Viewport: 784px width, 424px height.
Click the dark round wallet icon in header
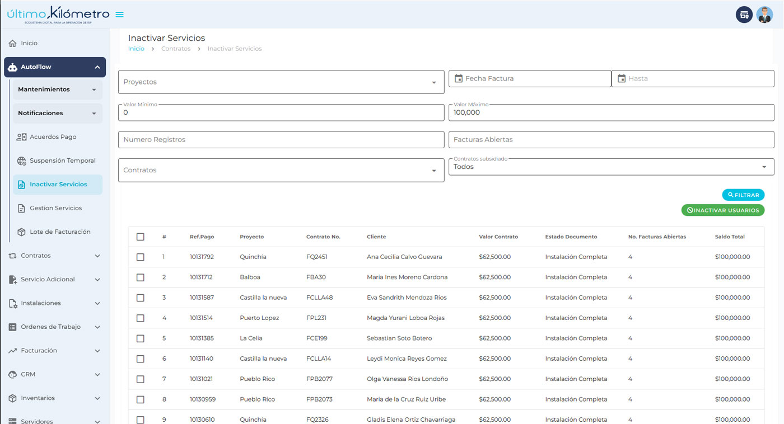(x=744, y=15)
